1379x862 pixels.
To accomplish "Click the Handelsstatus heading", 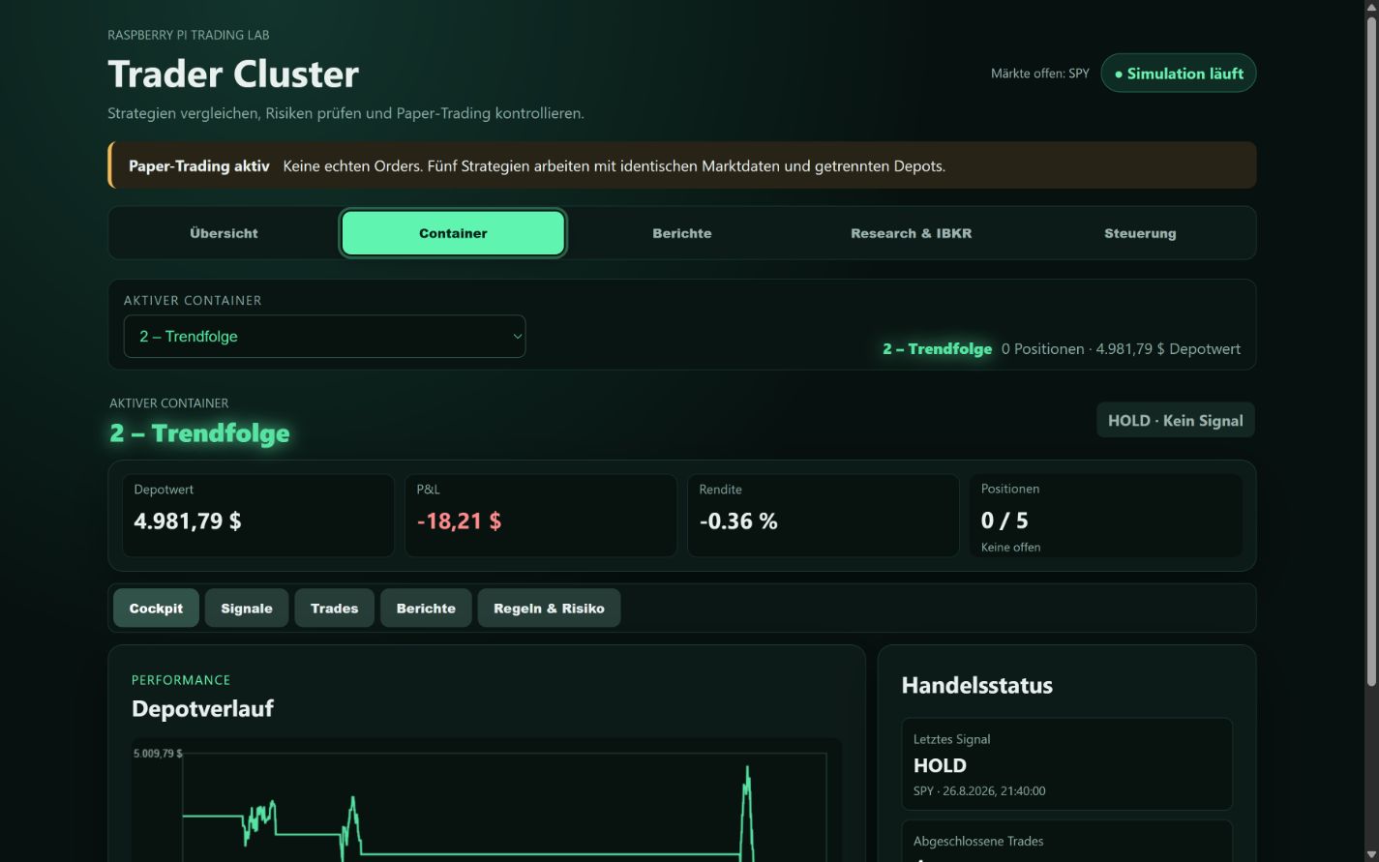I will pos(976,686).
